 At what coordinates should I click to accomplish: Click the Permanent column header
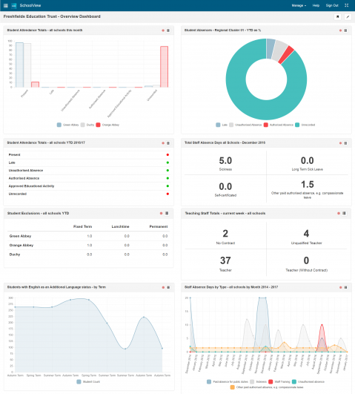click(159, 226)
